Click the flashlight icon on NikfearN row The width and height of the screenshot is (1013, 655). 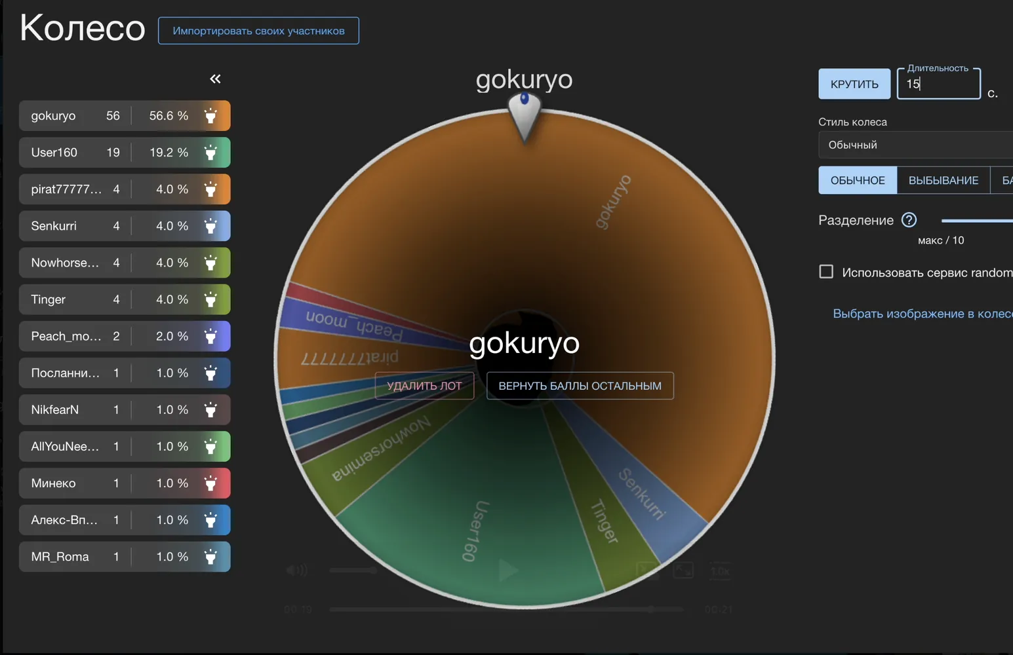[x=210, y=409]
